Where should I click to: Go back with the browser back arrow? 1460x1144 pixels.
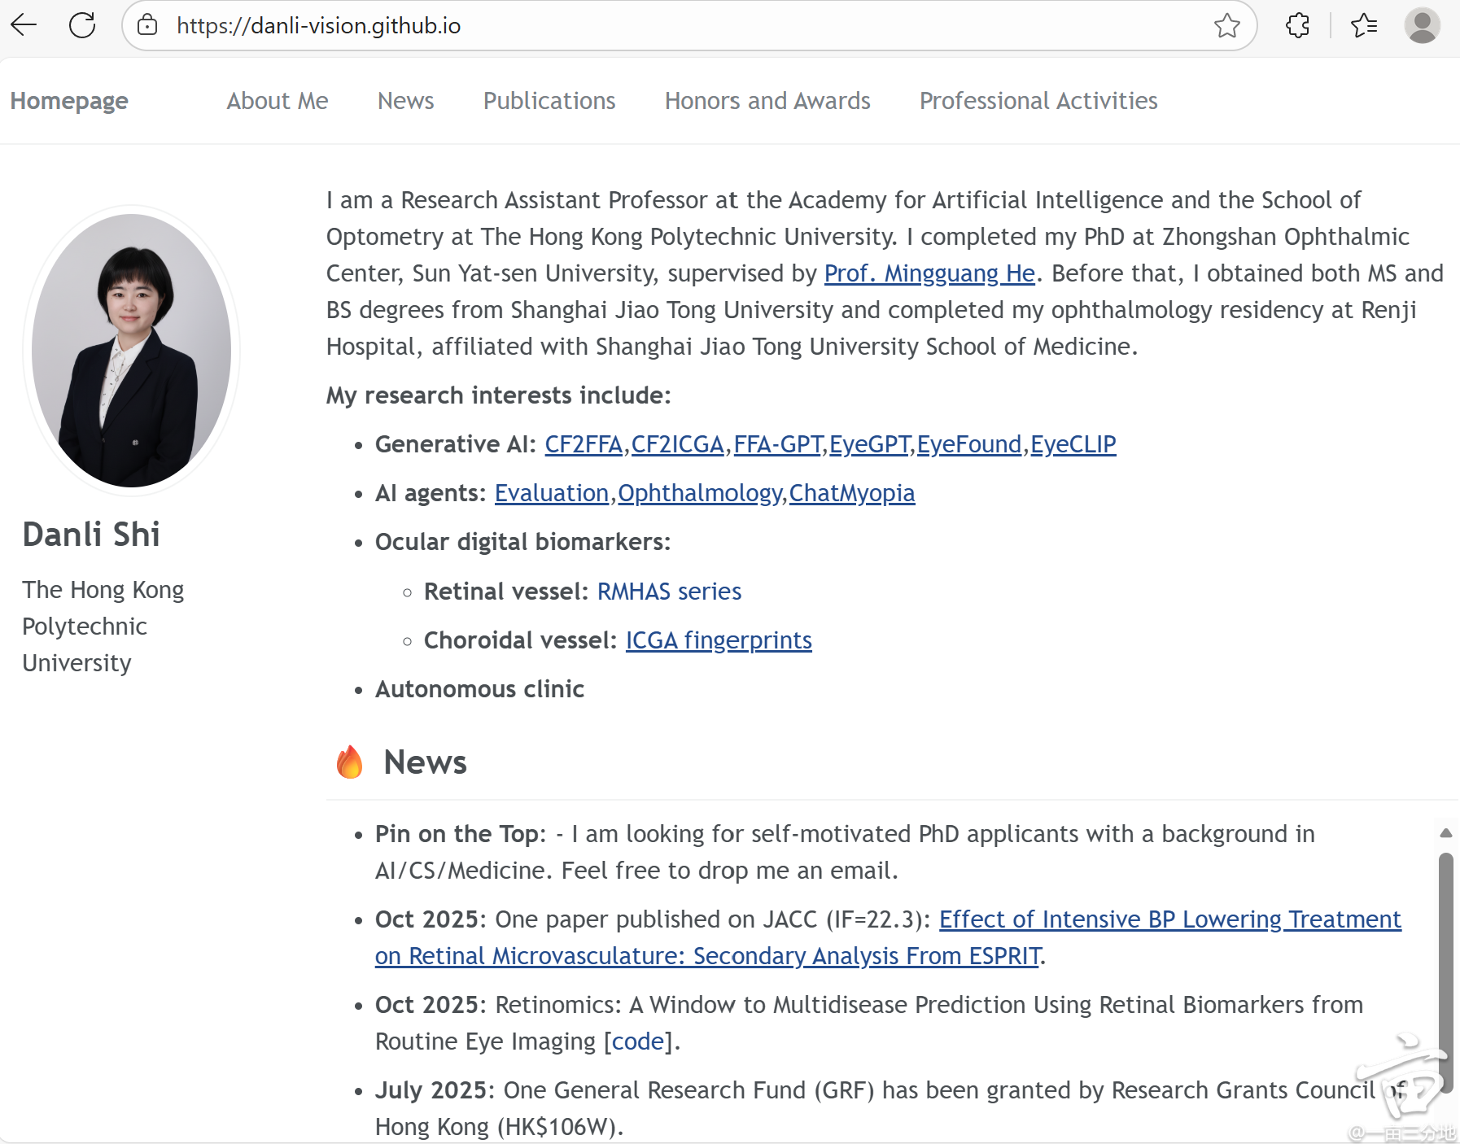pyautogui.click(x=24, y=25)
